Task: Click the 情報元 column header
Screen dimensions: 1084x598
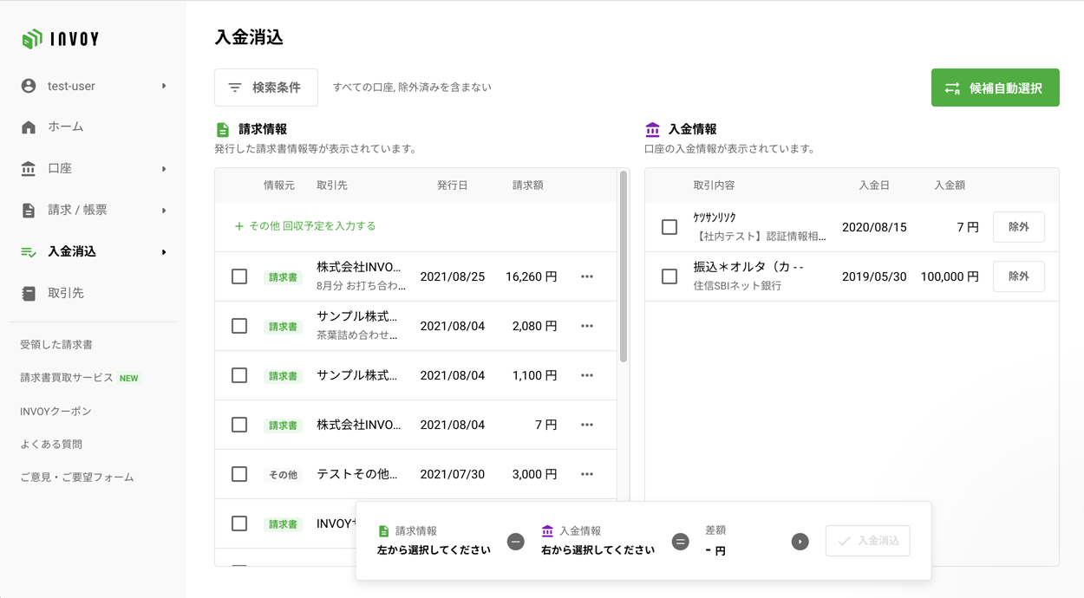Action: click(x=279, y=185)
